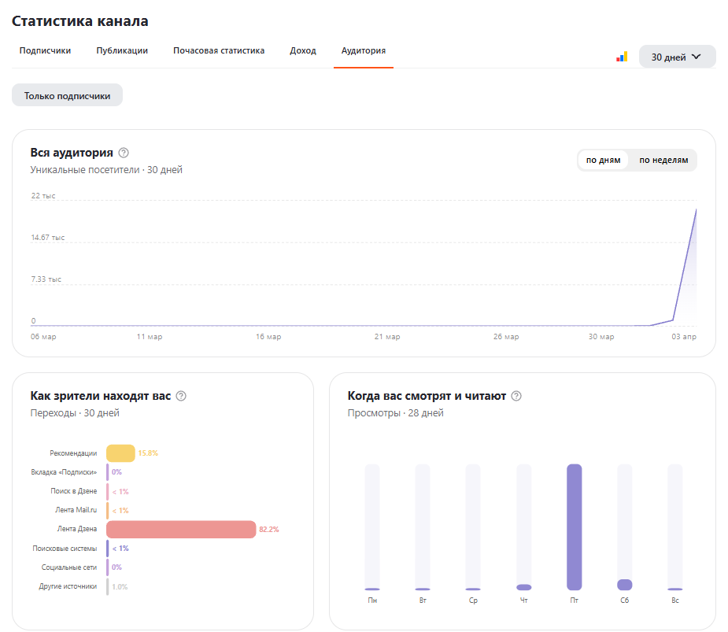This screenshot has height=632, width=728.
Task: Click the Friday (Пт) views bar
Action: [574, 527]
